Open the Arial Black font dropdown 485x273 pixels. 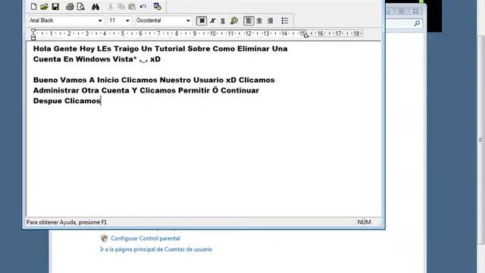[x=99, y=20]
